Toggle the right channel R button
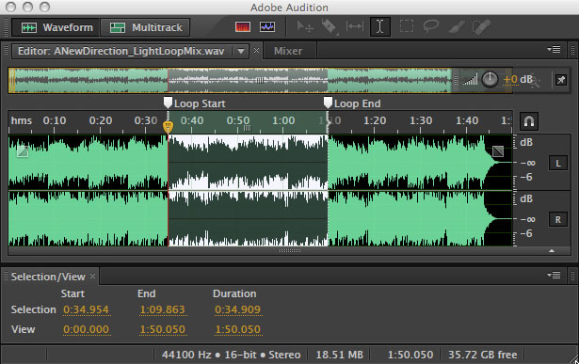Screen dimensions: 579x364 [558, 220]
